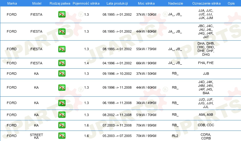Select the 09.1996 -> 11.2008 production cell

click(x=117, y=87)
